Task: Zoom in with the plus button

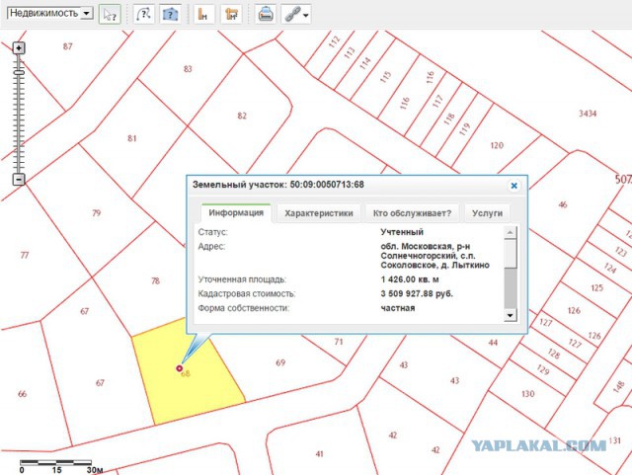Action: [x=18, y=47]
